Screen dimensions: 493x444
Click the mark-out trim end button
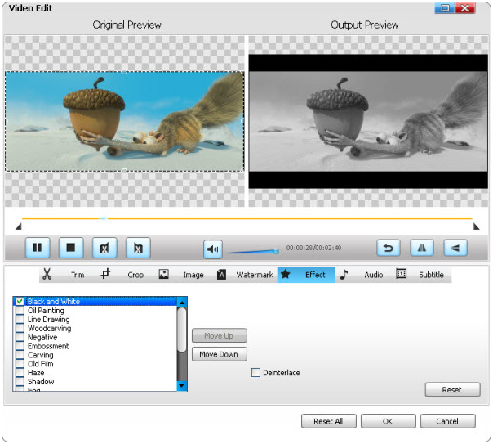[x=138, y=248]
